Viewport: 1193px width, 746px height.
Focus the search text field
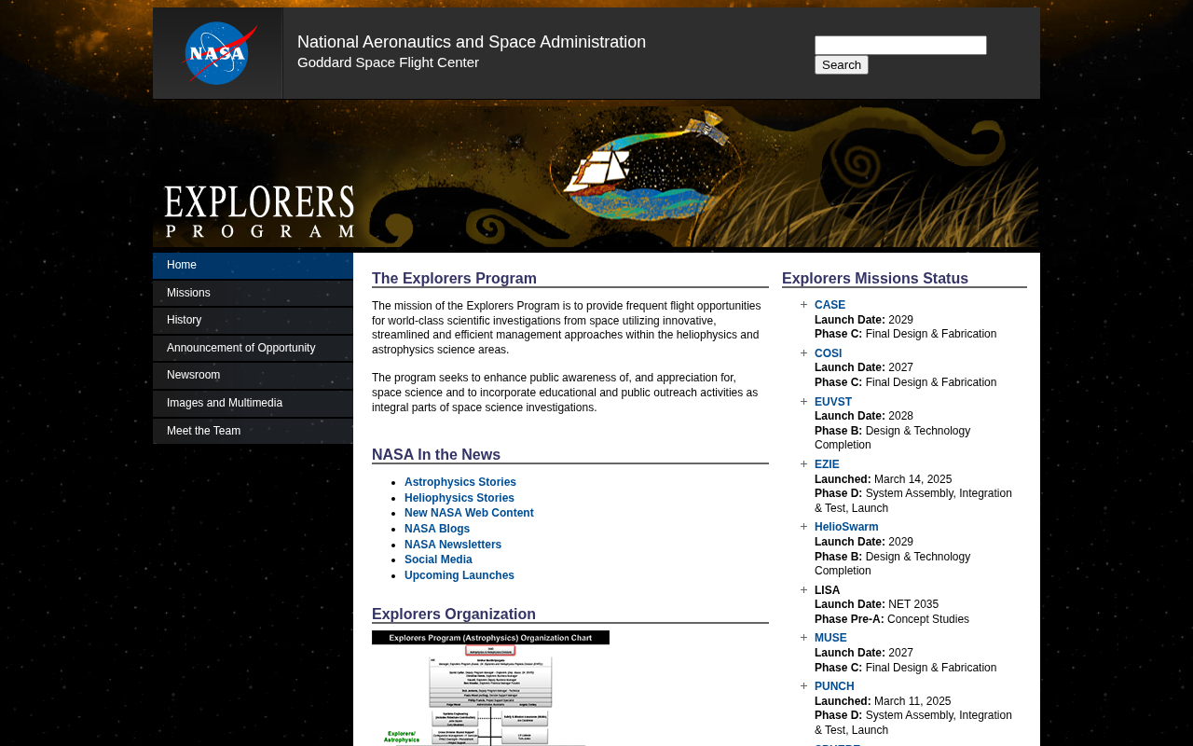(x=900, y=45)
